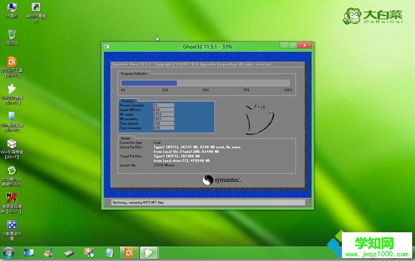415x261 pixels.
Task: Click the Symantec logo
Action: (222, 180)
